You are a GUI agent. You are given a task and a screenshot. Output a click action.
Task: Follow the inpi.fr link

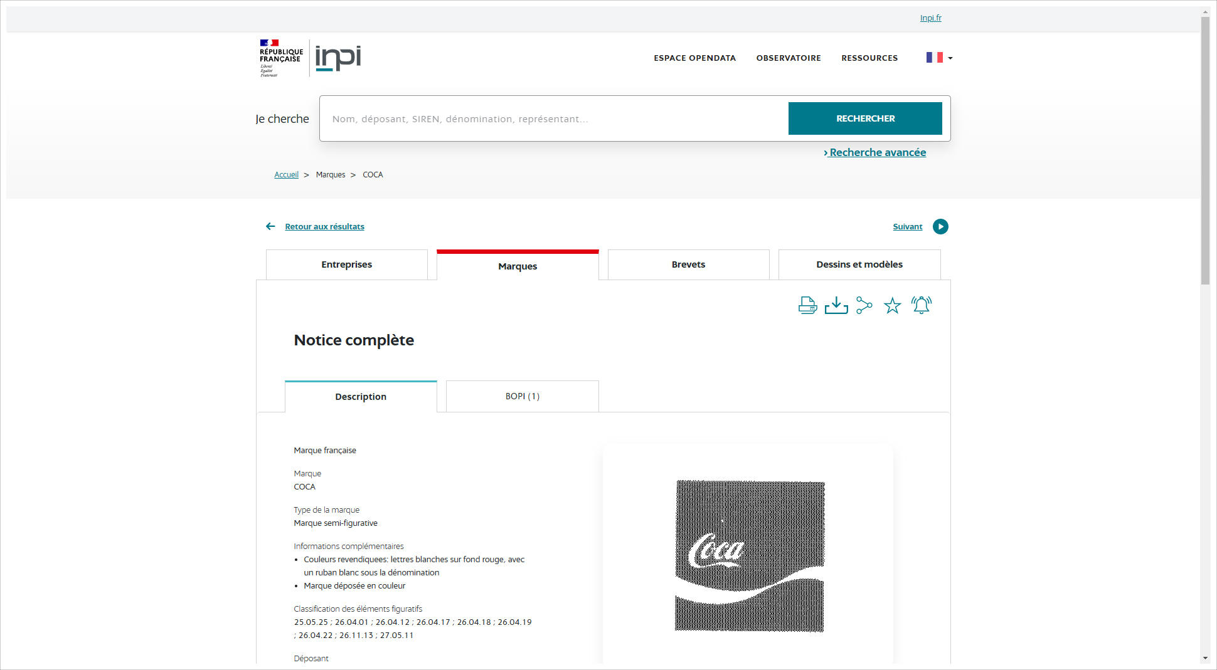click(930, 18)
